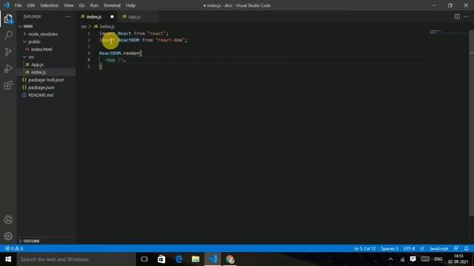Open Task View on the taskbar

(x=144, y=259)
